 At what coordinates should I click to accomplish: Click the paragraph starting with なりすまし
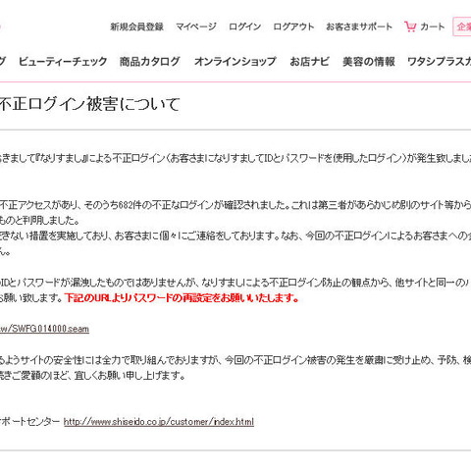click(235, 158)
